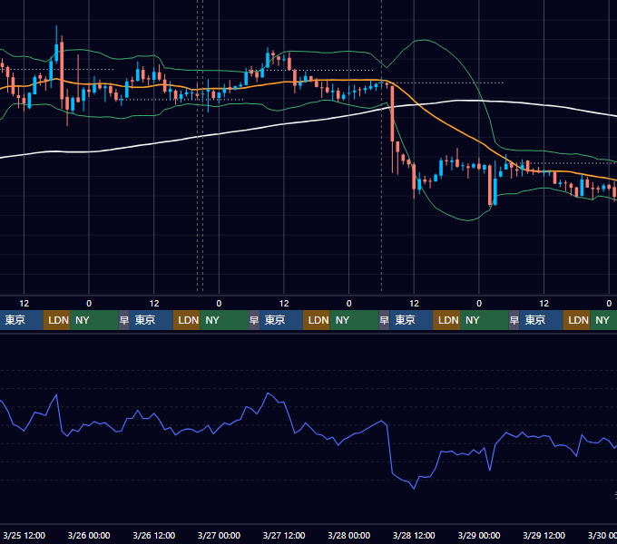Screen dimensions: 617x544
Task: Click the 3/29 12:00 date label
Action: tap(544, 535)
